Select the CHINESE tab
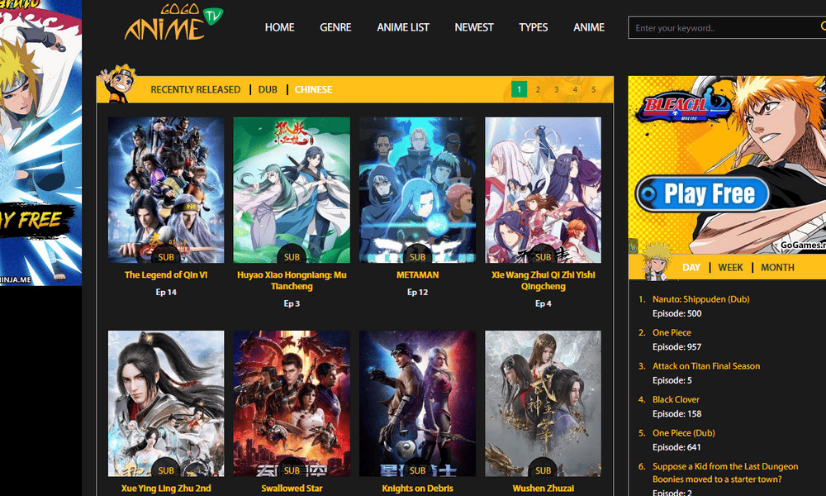 point(313,89)
